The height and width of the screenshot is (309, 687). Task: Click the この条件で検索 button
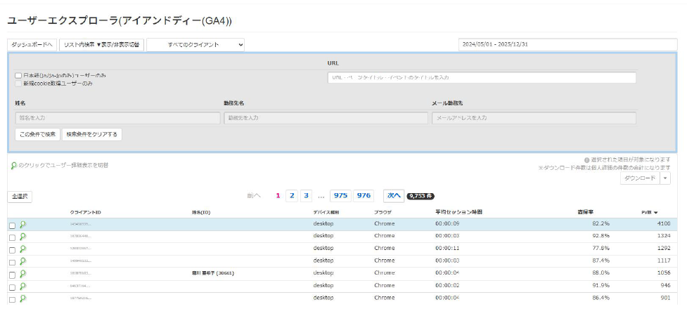pos(37,134)
